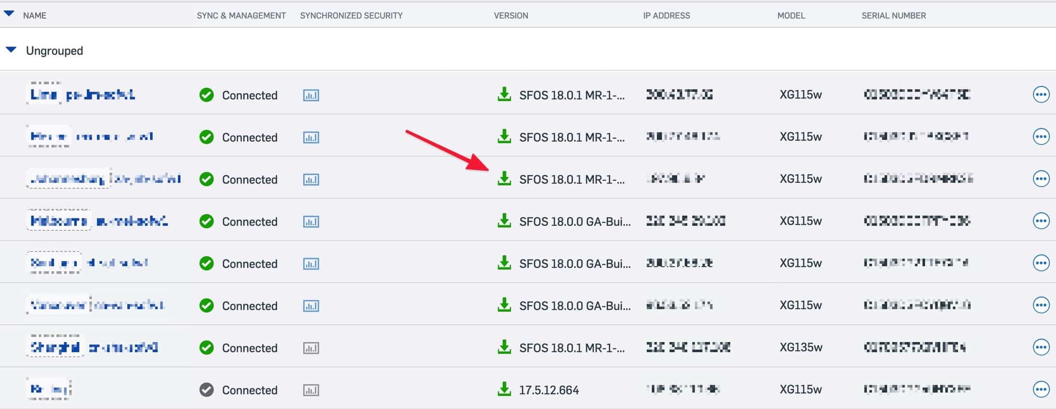Screen dimensions: 1056x409
Task: Open three-dot menu in first firewall row
Action: click(x=1041, y=95)
